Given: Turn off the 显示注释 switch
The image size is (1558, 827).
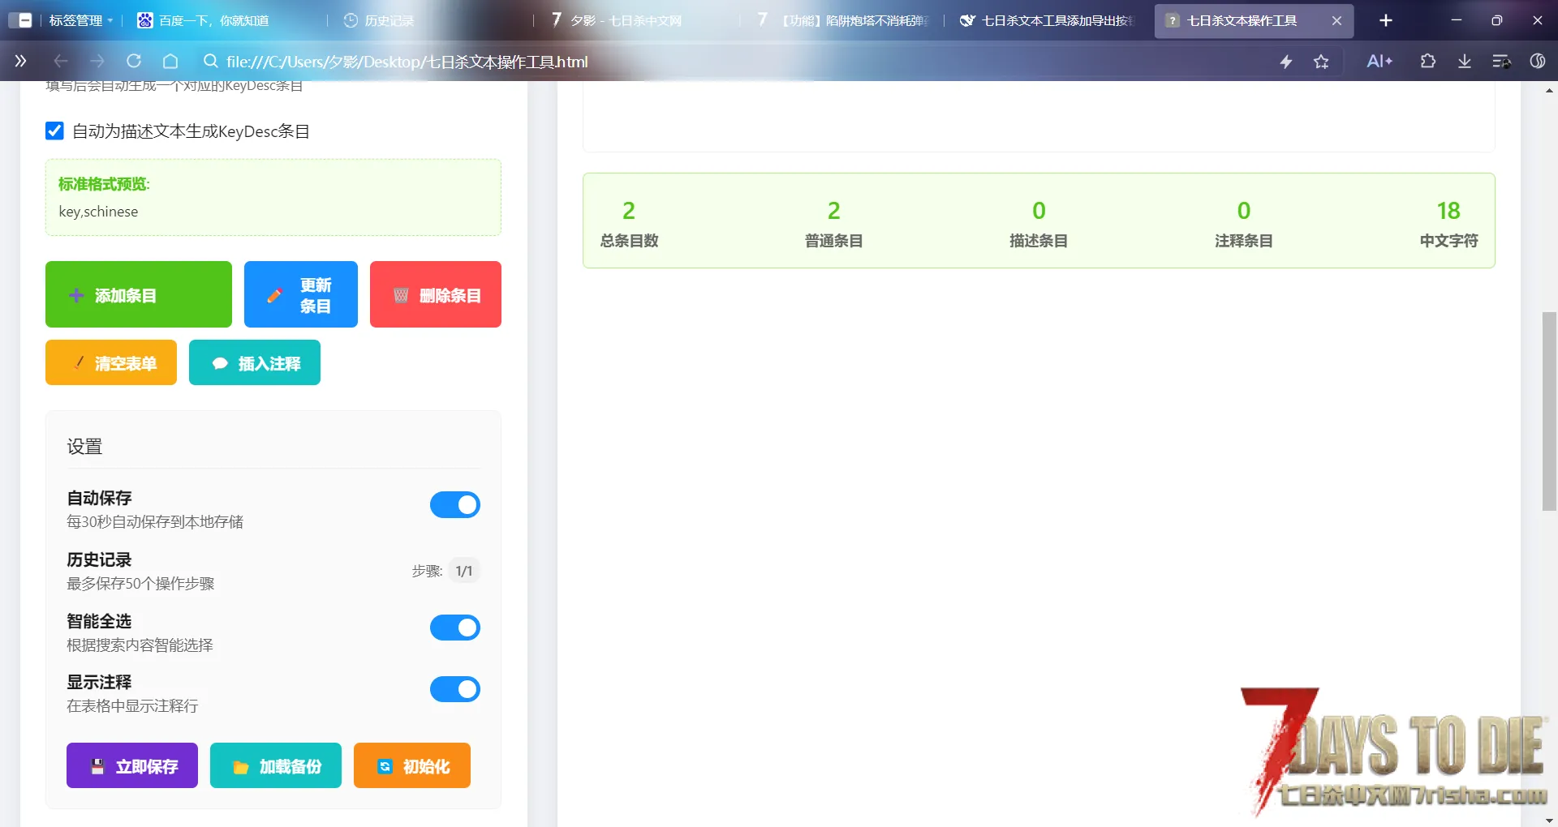Looking at the screenshot, I should (454, 689).
